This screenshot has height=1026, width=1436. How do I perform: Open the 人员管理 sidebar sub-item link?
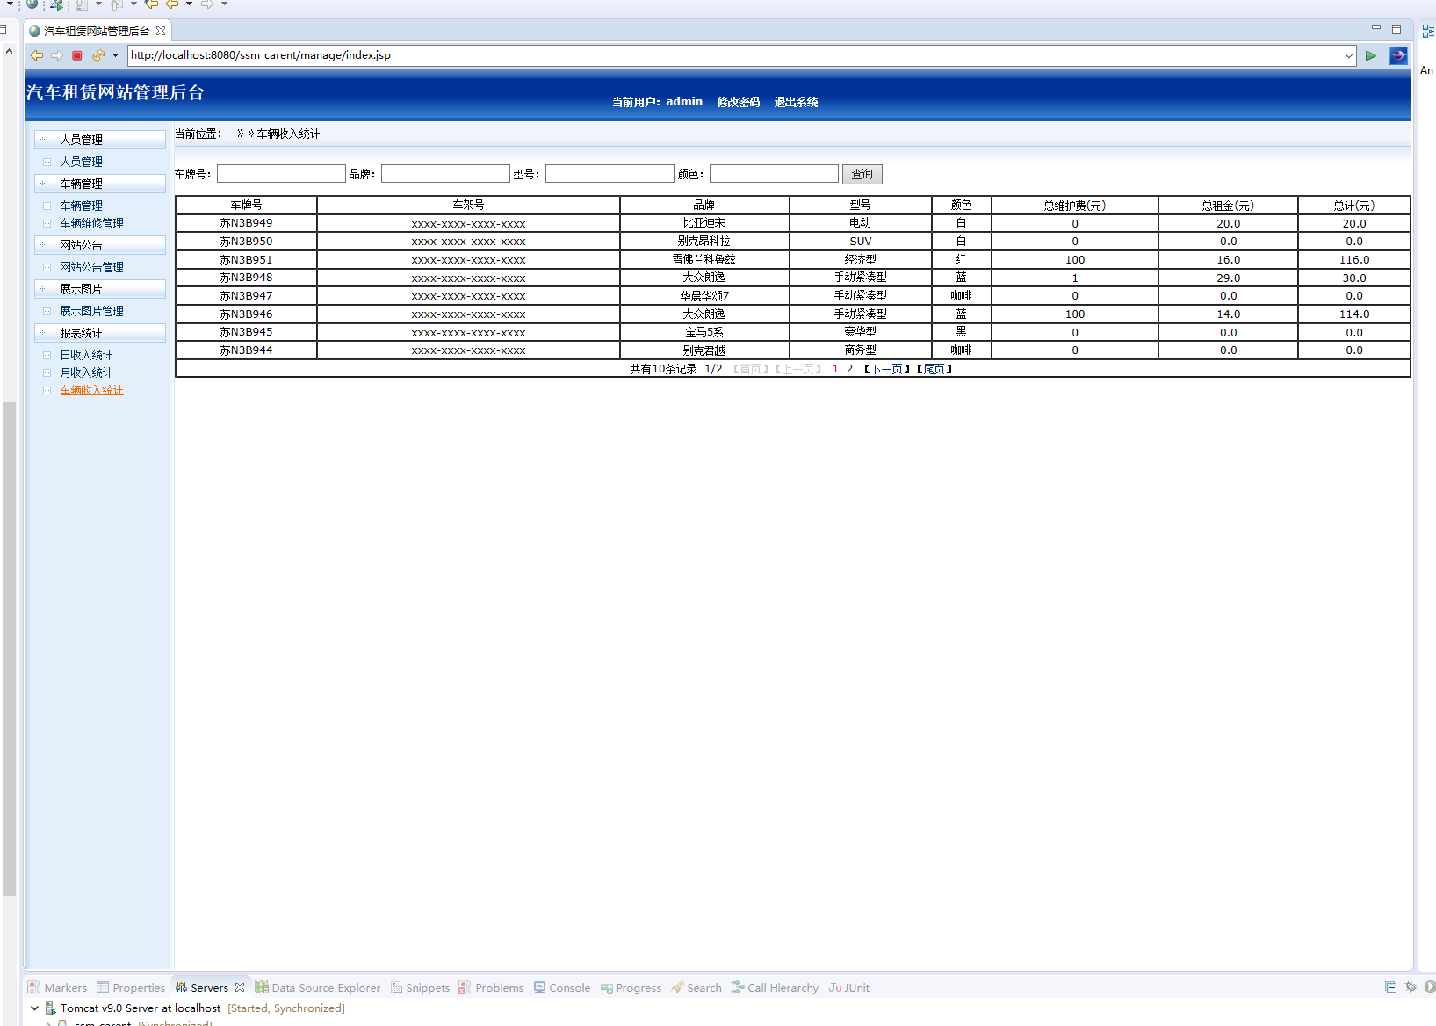pos(81,162)
